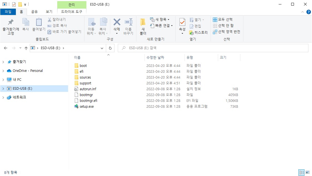Image resolution: width=312 pixels, height=176 pixels.
Task: Click Paste shortcut (바로 가기 붙여넣기)
Action: [x=64, y=32]
